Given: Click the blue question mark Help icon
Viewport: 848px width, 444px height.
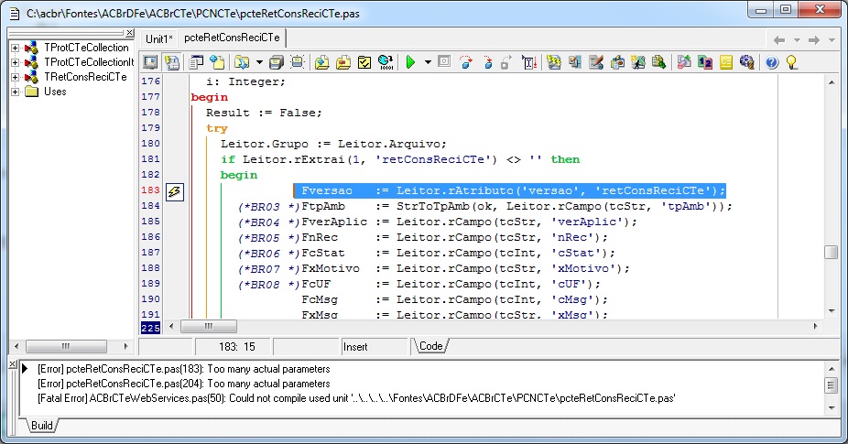Looking at the screenshot, I should (x=772, y=63).
